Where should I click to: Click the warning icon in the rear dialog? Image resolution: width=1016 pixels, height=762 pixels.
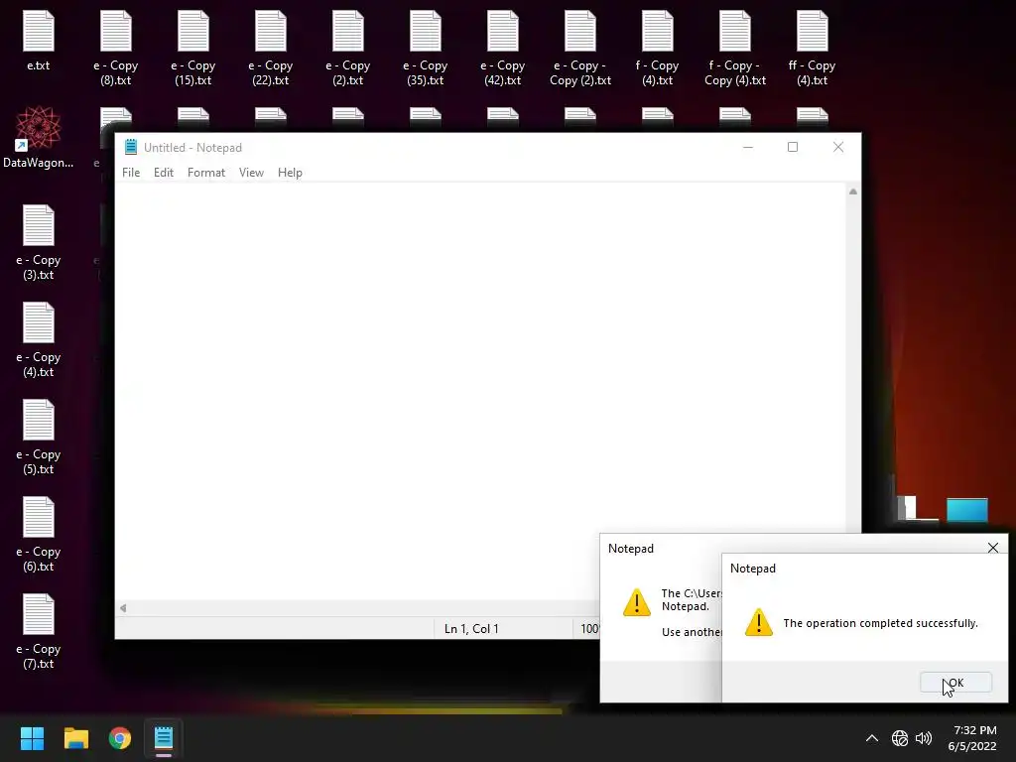[x=637, y=602]
